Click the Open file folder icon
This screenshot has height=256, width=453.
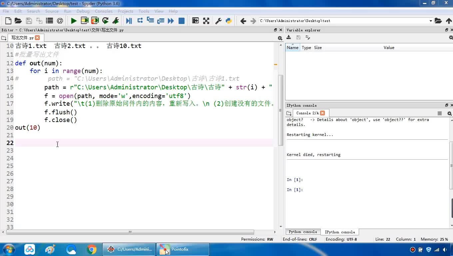pyautogui.click(x=18, y=21)
